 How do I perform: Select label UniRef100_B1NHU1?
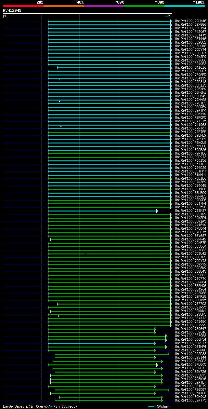(x=190, y=175)
